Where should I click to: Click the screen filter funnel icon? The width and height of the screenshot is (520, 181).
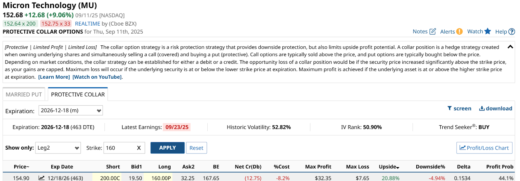click(x=449, y=108)
